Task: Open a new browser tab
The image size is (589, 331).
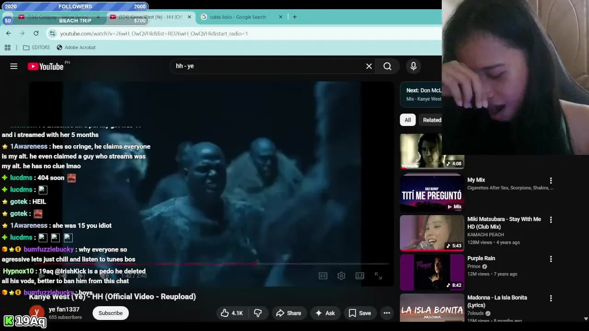Action: coord(294,17)
